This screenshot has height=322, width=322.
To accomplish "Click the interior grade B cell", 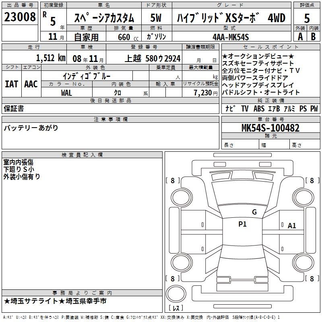I will point(314,37).
